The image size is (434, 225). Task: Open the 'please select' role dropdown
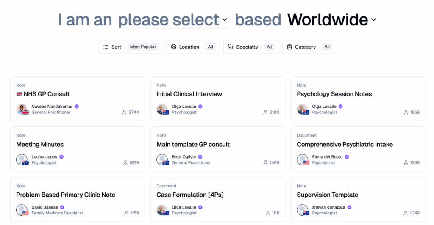[173, 20]
